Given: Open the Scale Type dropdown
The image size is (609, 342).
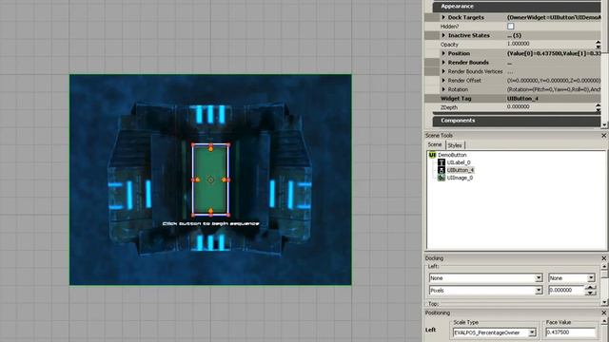Looking at the screenshot, I should click(x=532, y=332).
